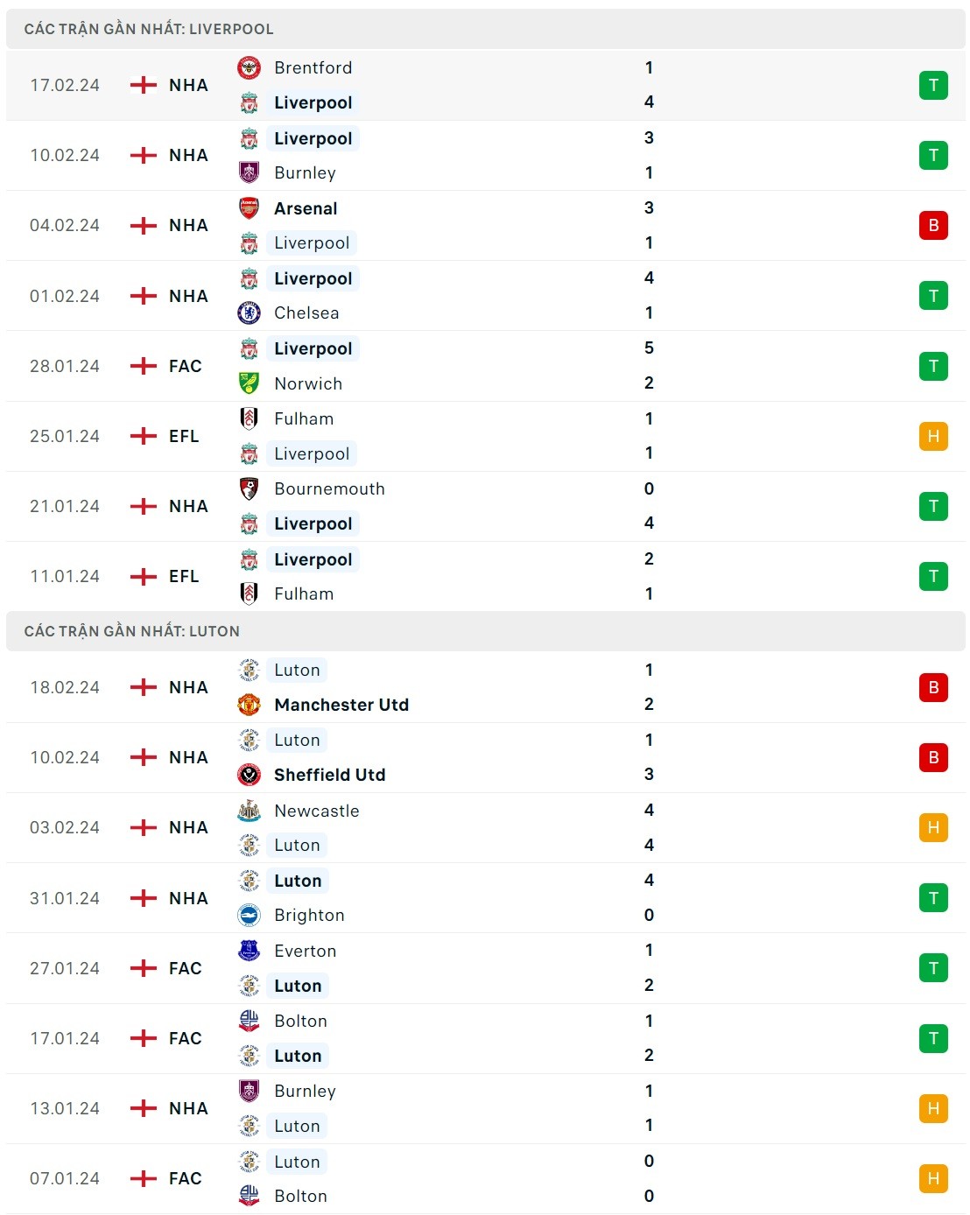Click the Sheffield Utd team name
970x1215 pixels.
[329, 775]
